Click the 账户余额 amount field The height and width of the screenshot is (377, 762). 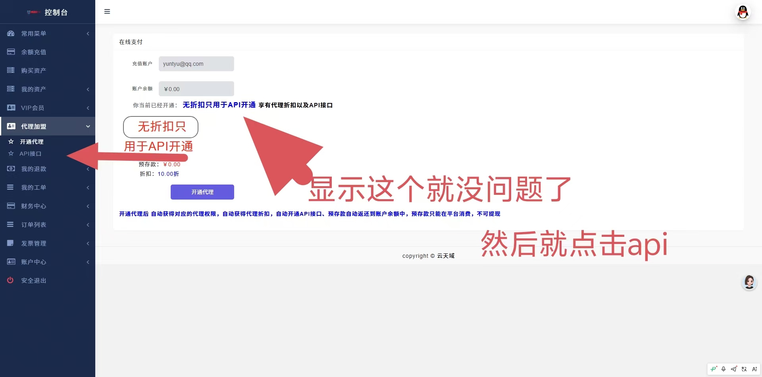(x=196, y=89)
